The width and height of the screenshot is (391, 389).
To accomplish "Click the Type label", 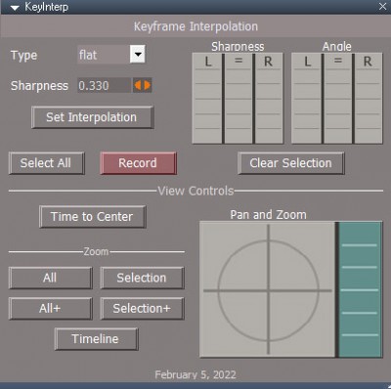I will [x=23, y=56].
